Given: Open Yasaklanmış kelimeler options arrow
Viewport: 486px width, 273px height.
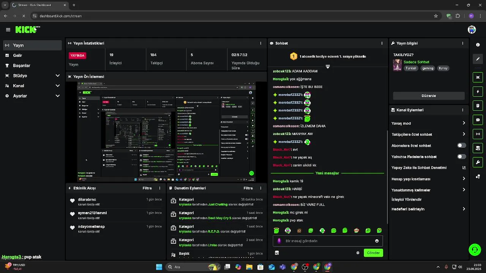Looking at the screenshot, I should tap(464, 190).
